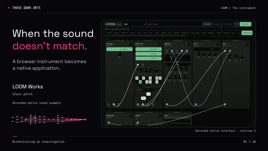This screenshot has height=151, width=268.
Task: Add a HELIOS module from the bar
Action: [x=226, y=33]
